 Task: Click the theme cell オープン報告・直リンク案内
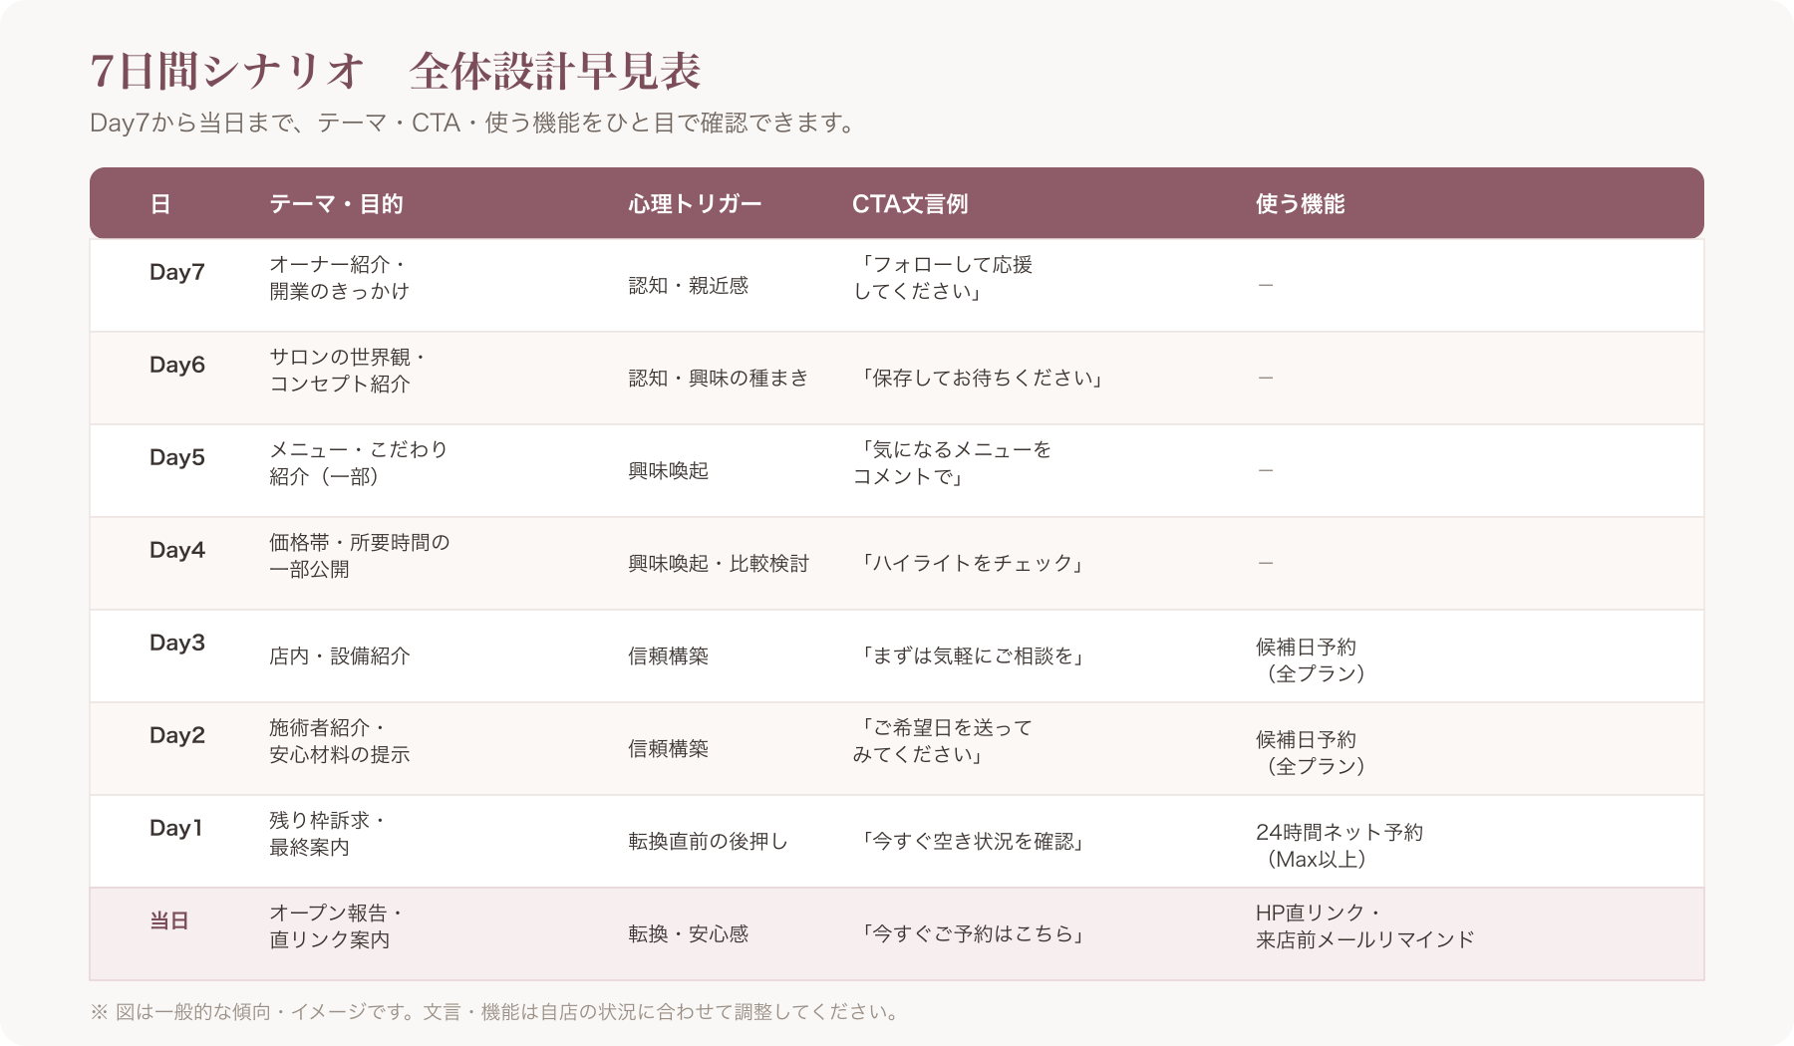pos(337,926)
